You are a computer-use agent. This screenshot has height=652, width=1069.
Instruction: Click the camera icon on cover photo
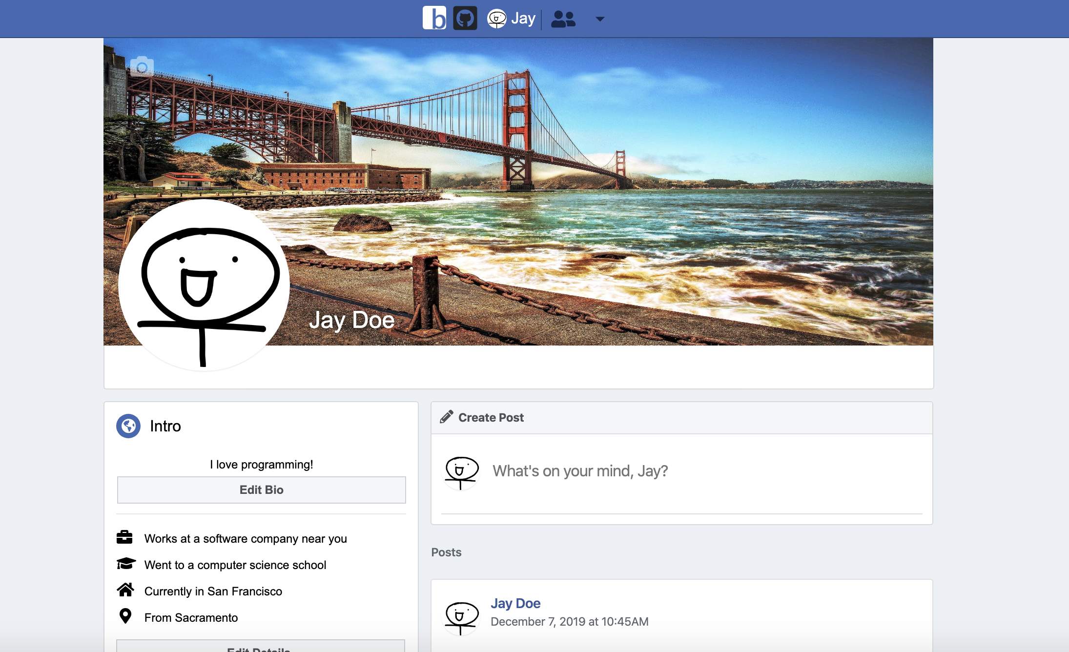coord(142,67)
